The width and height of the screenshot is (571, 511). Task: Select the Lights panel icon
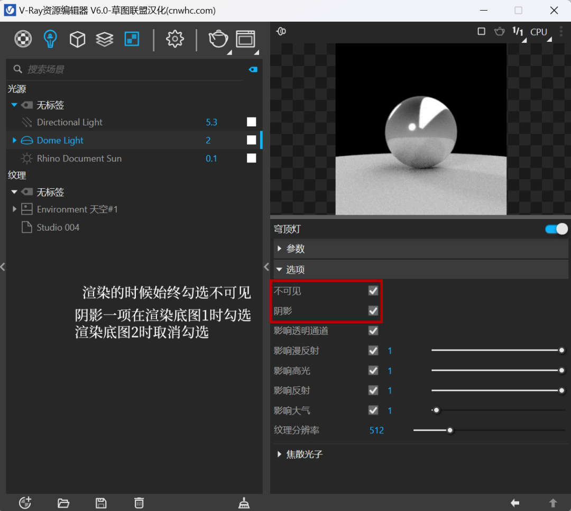(50, 39)
